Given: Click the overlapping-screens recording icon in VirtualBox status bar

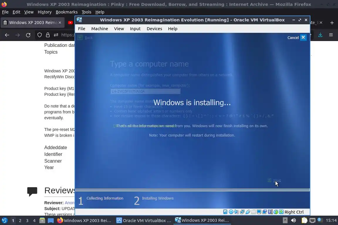Looking at the screenshot, I should click(264, 212).
